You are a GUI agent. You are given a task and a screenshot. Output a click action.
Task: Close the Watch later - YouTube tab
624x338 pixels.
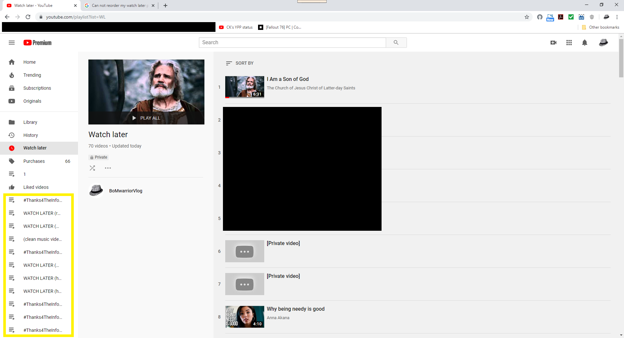click(x=75, y=6)
